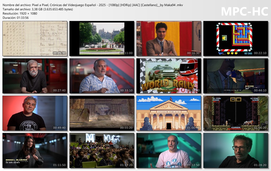Image resolution: width=271 pixels, height=171 pixels.
Task: Open the retro platformer thumbnail at 01:06:20
Action: [x=236, y=113]
